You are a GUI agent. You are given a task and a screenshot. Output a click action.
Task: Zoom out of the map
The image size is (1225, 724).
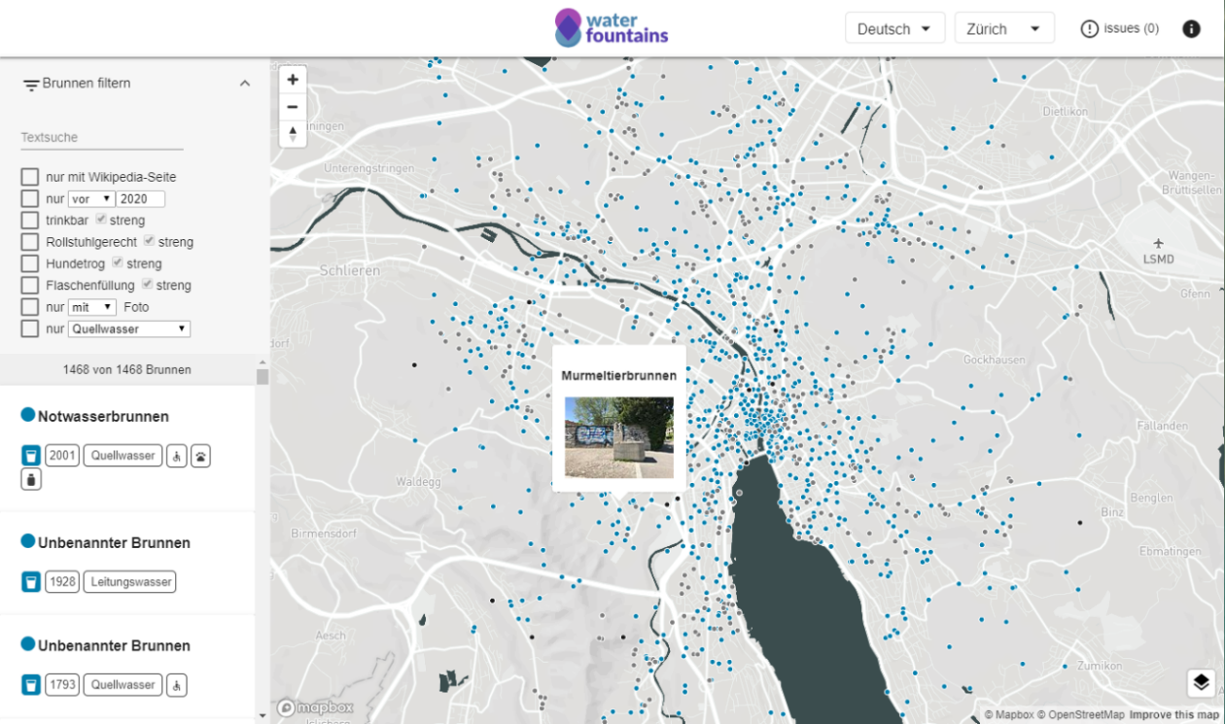pyautogui.click(x=293, y=107)
